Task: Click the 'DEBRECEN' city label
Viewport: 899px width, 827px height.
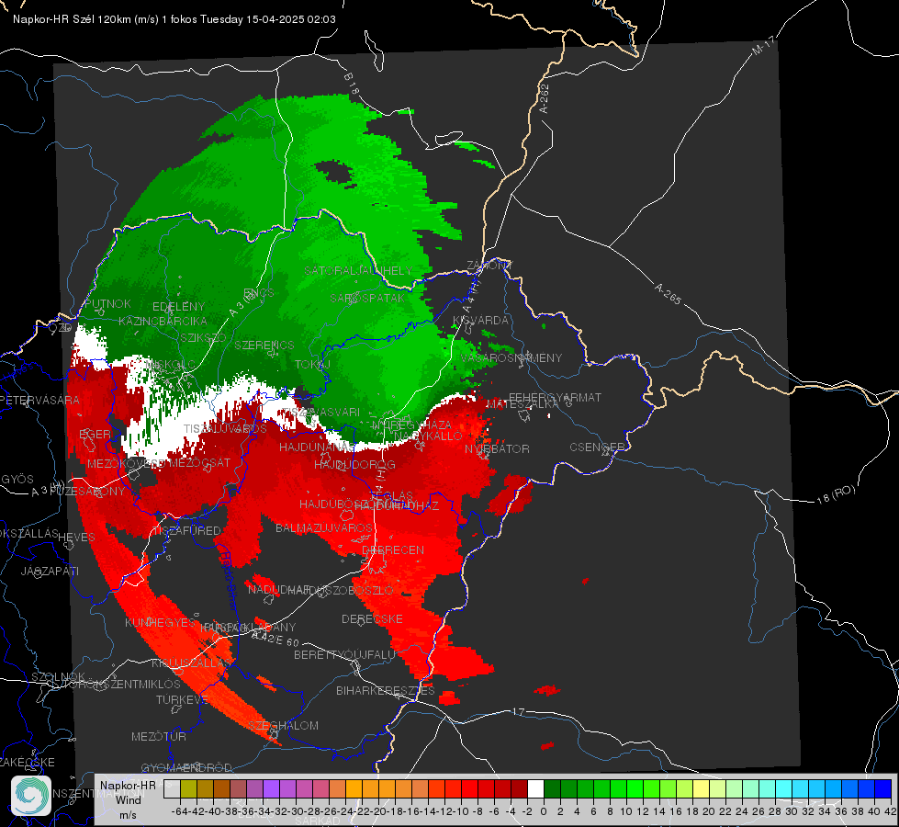Action: (393, 549)
